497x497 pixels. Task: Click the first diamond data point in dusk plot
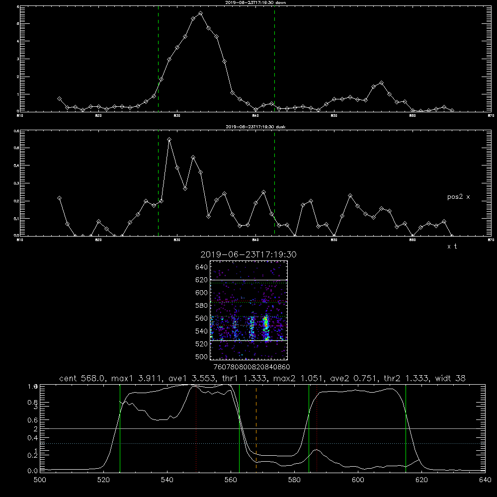pyautogui.click(x=59, y=198)
